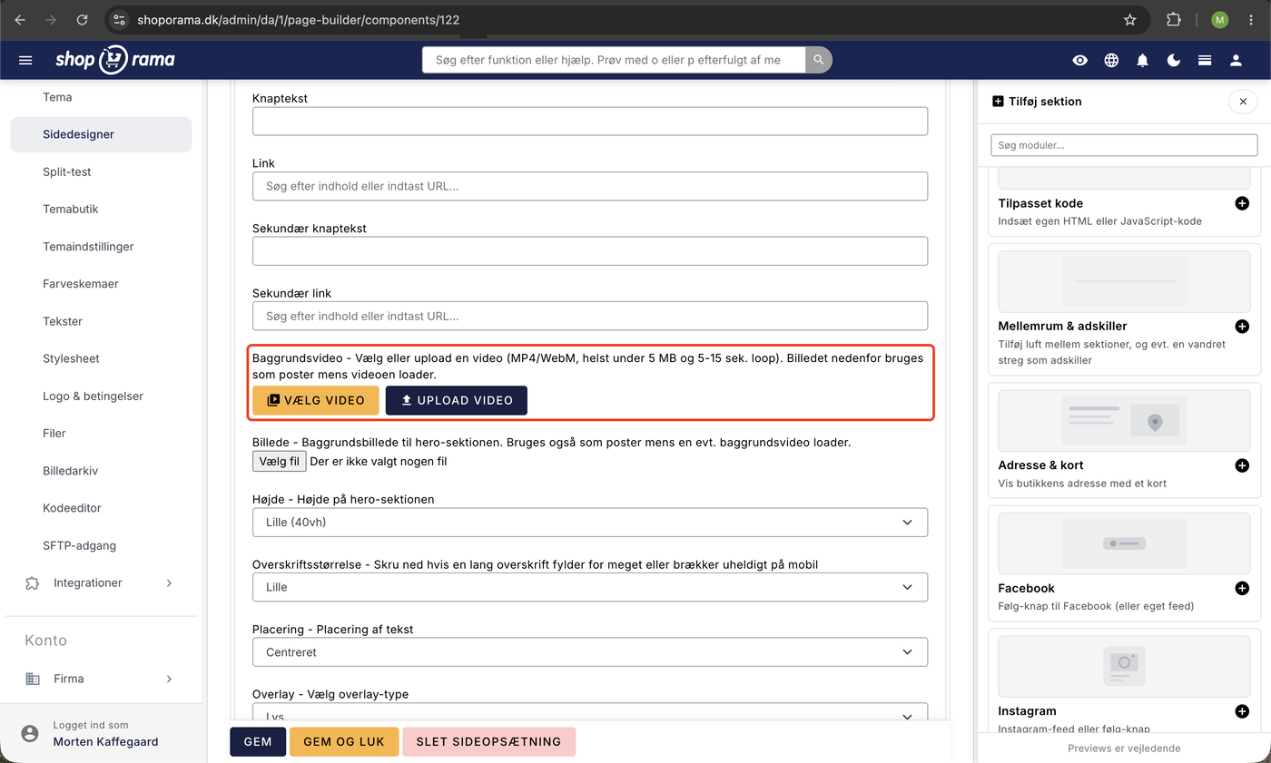
Task: Expand the Integrationer submenu
Action: [x=169, y=583]
